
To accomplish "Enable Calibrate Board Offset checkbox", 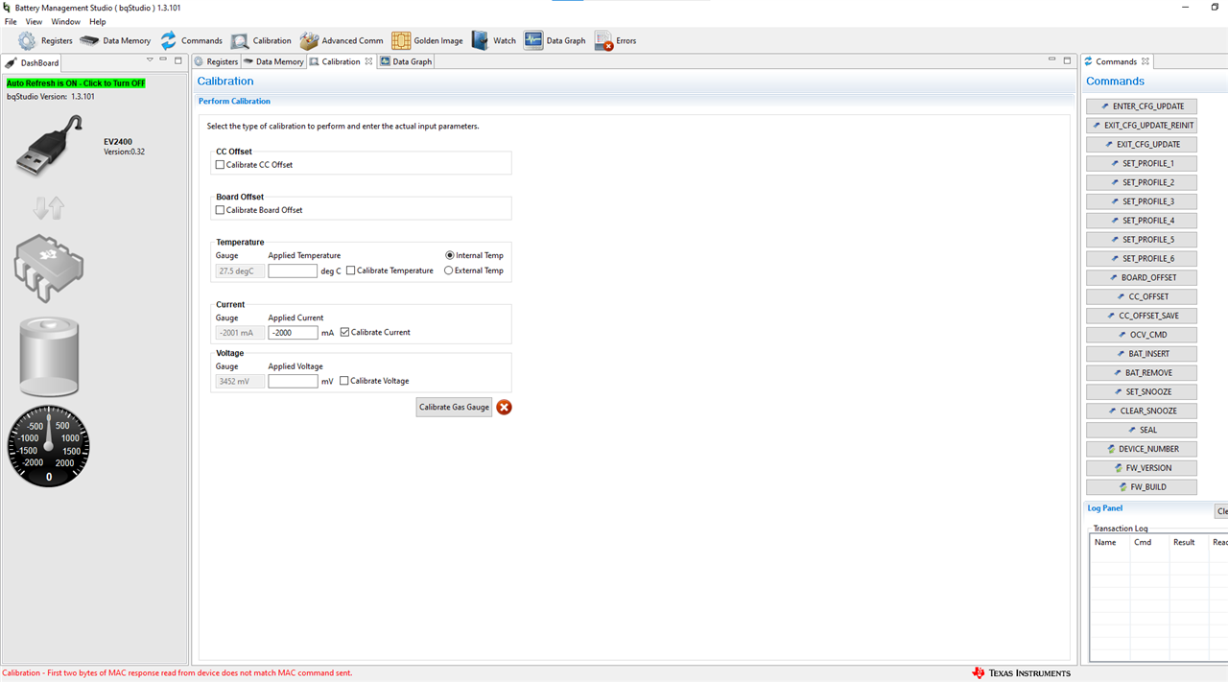I will [x=220, y=210].
